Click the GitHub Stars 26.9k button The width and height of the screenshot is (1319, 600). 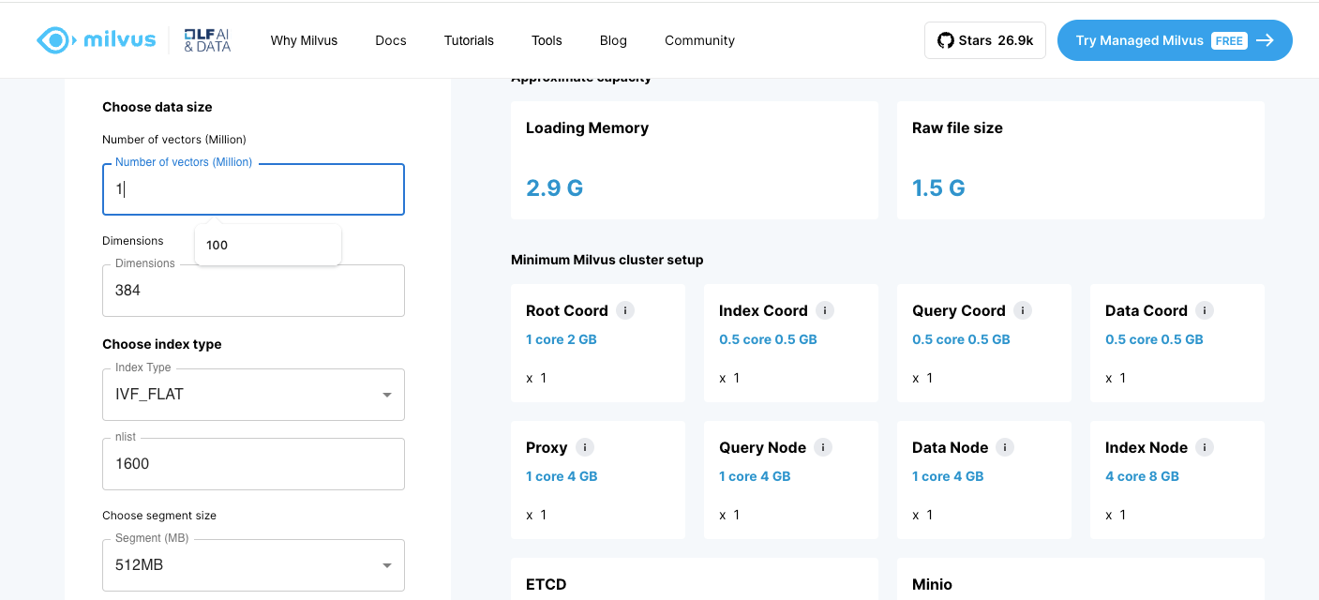(985, 40)
